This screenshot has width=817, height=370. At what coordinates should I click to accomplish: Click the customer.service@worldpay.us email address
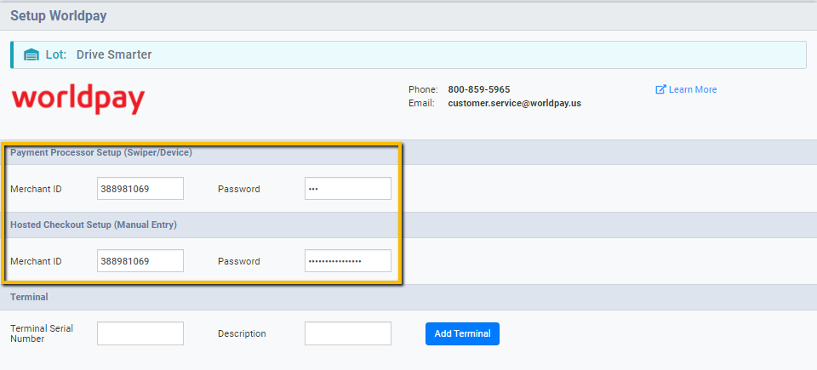click(514, 103)
